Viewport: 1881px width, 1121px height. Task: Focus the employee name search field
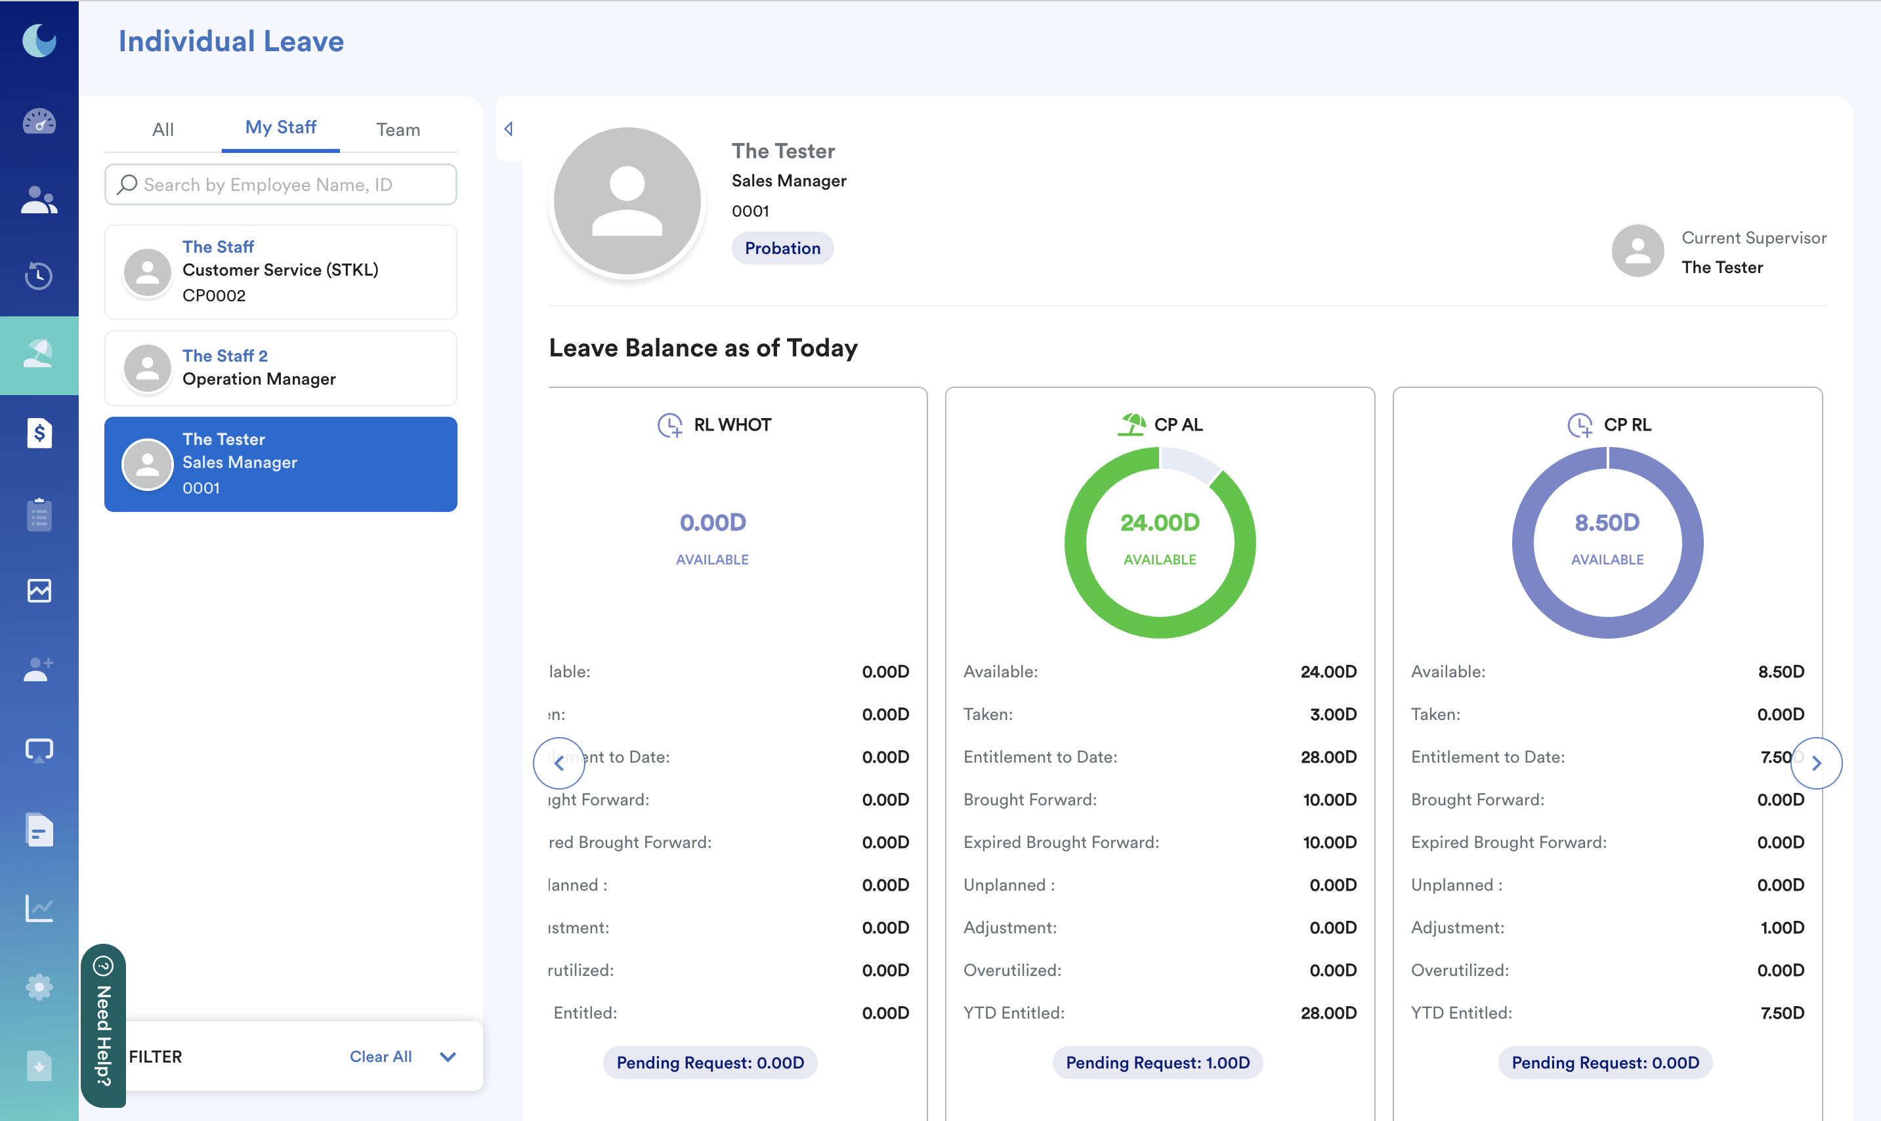281,185
